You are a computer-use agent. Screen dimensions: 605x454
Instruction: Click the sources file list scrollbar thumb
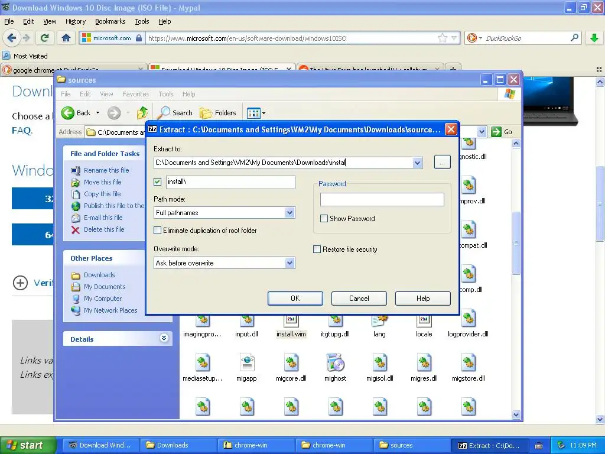click(516, 243)
